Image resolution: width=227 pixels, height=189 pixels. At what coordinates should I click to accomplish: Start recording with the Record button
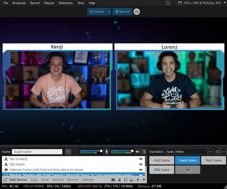pos(122,11)
